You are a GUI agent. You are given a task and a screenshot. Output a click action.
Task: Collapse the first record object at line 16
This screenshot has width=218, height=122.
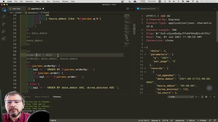[x=145, y=72]
